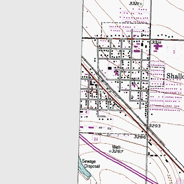The width and height of the screenshot is (184, 184).
Task: Click the 3293 elevation label
Action: [x=155, y=126]
